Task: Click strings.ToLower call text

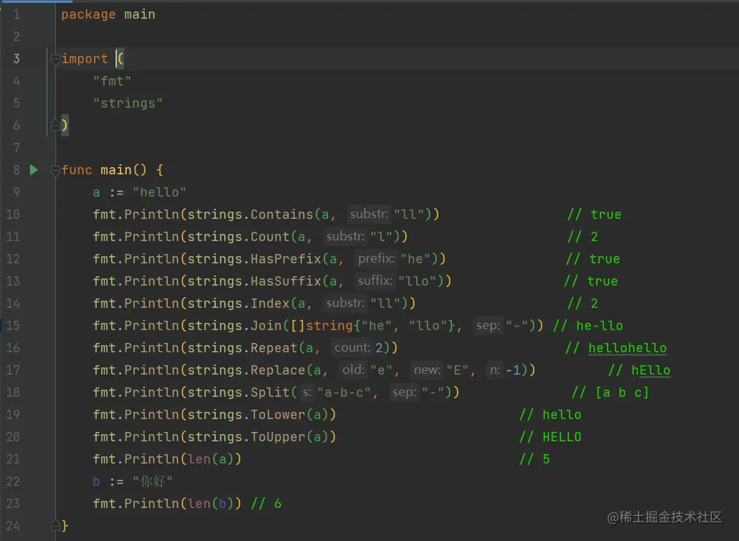Action: coord(247,415)
